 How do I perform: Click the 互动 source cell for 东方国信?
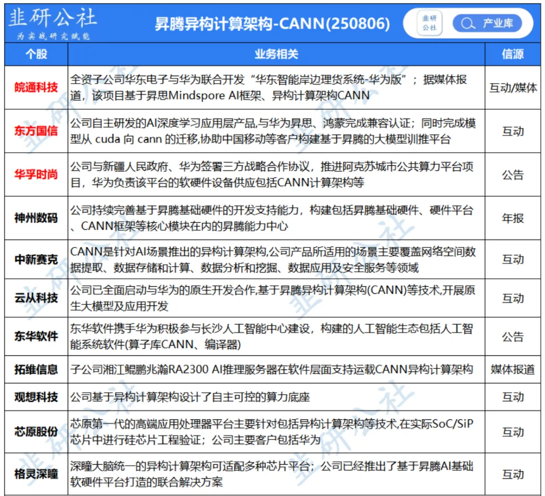(x=513, y=131)
